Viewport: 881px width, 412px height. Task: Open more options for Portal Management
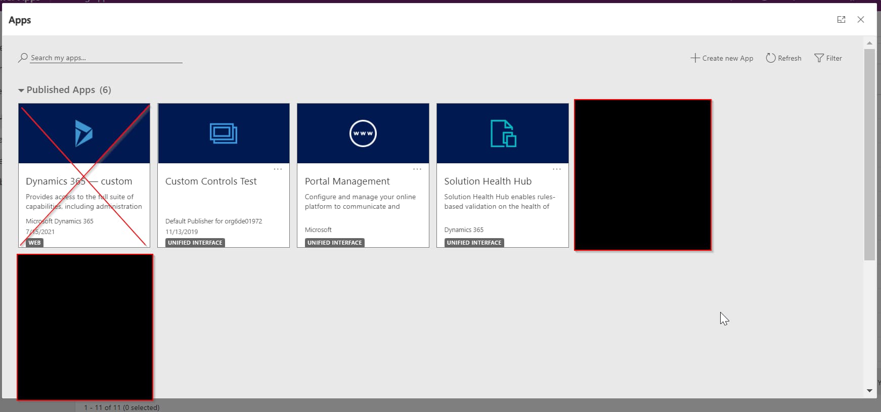(x=417, y=169)
